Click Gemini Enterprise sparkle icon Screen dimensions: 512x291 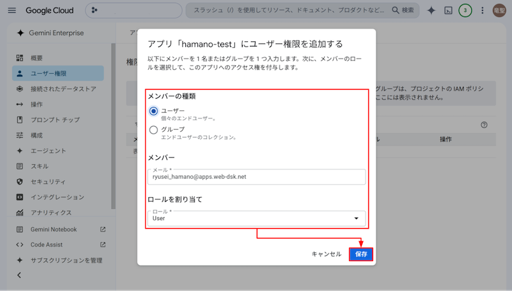20,33
